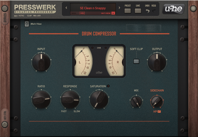
Task: Toggle the Saturation indicator LED
Action: tap(108, 86)
